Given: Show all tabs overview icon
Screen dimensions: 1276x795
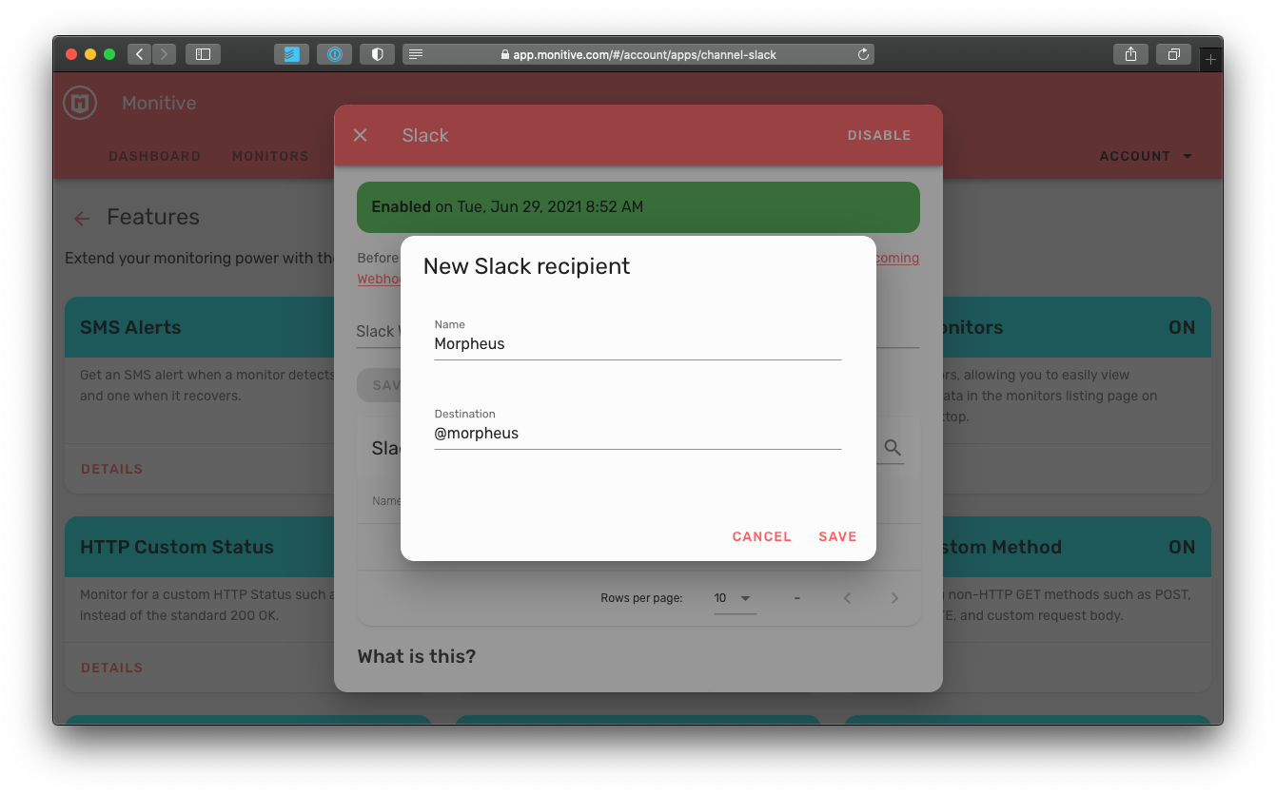Looking at the screenshot, I should [x=1174, y=54].
